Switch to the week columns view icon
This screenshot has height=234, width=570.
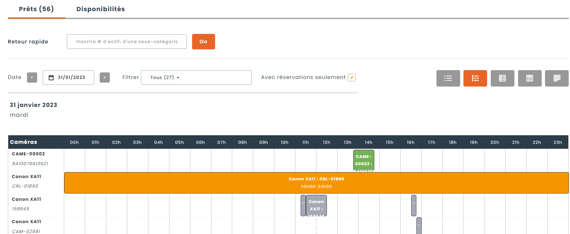(x=530, y=78)
